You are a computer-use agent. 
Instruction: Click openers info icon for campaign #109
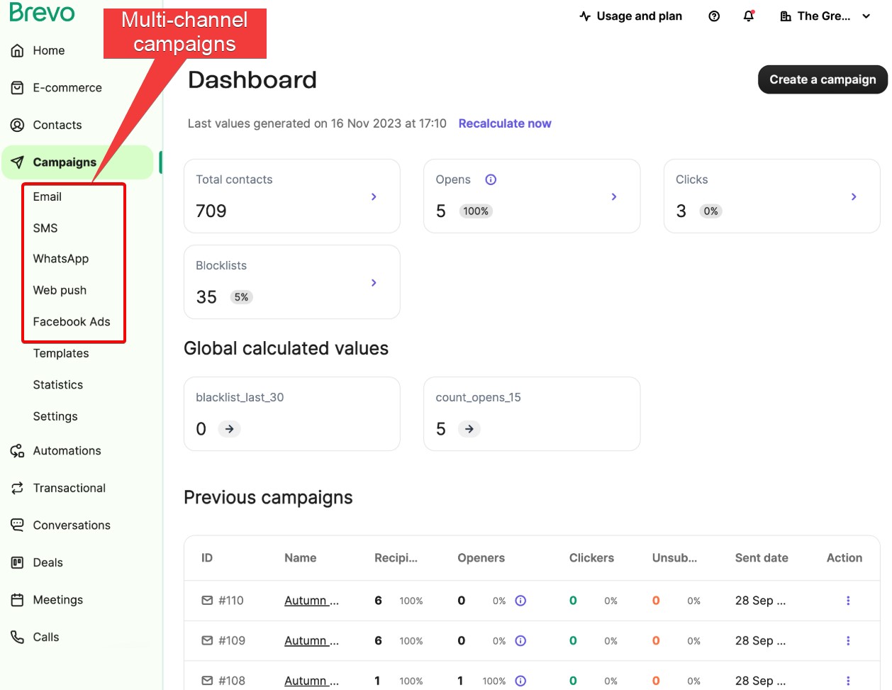pyautogui.click(x=520, y=641)
